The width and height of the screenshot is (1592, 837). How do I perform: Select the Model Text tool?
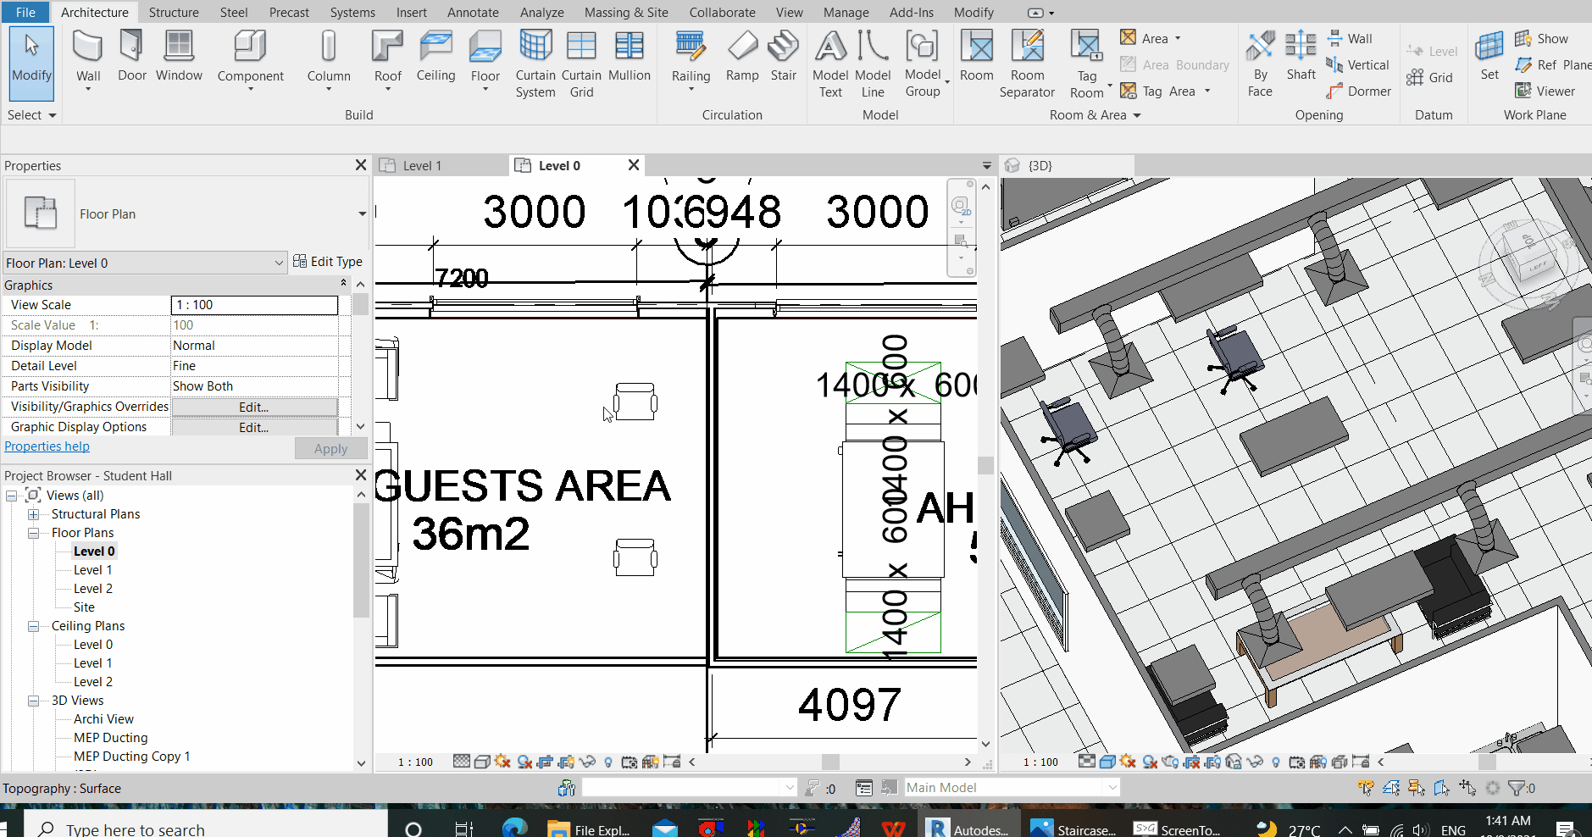coord(830,64)
